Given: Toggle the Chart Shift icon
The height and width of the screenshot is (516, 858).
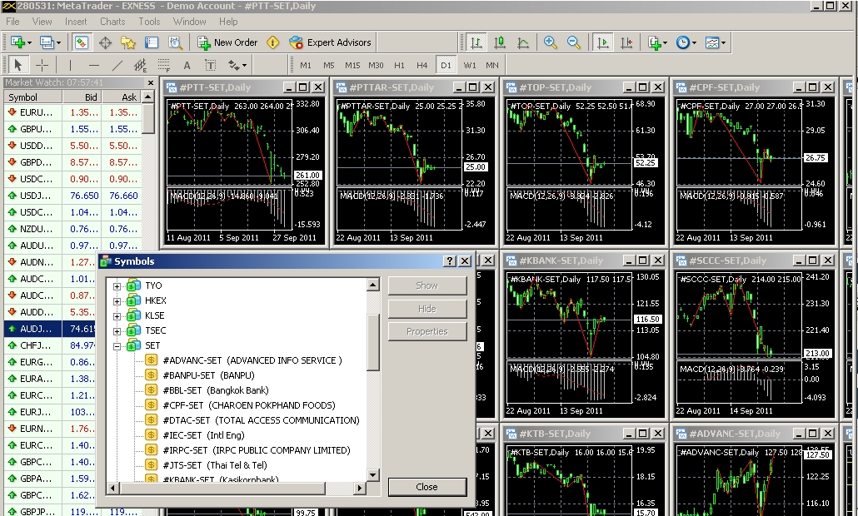Looking at the screenshot, I should click(x=626, y=42).
